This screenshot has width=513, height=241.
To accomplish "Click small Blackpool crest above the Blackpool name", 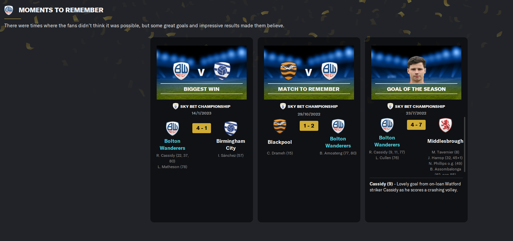I will coord(280,126).
